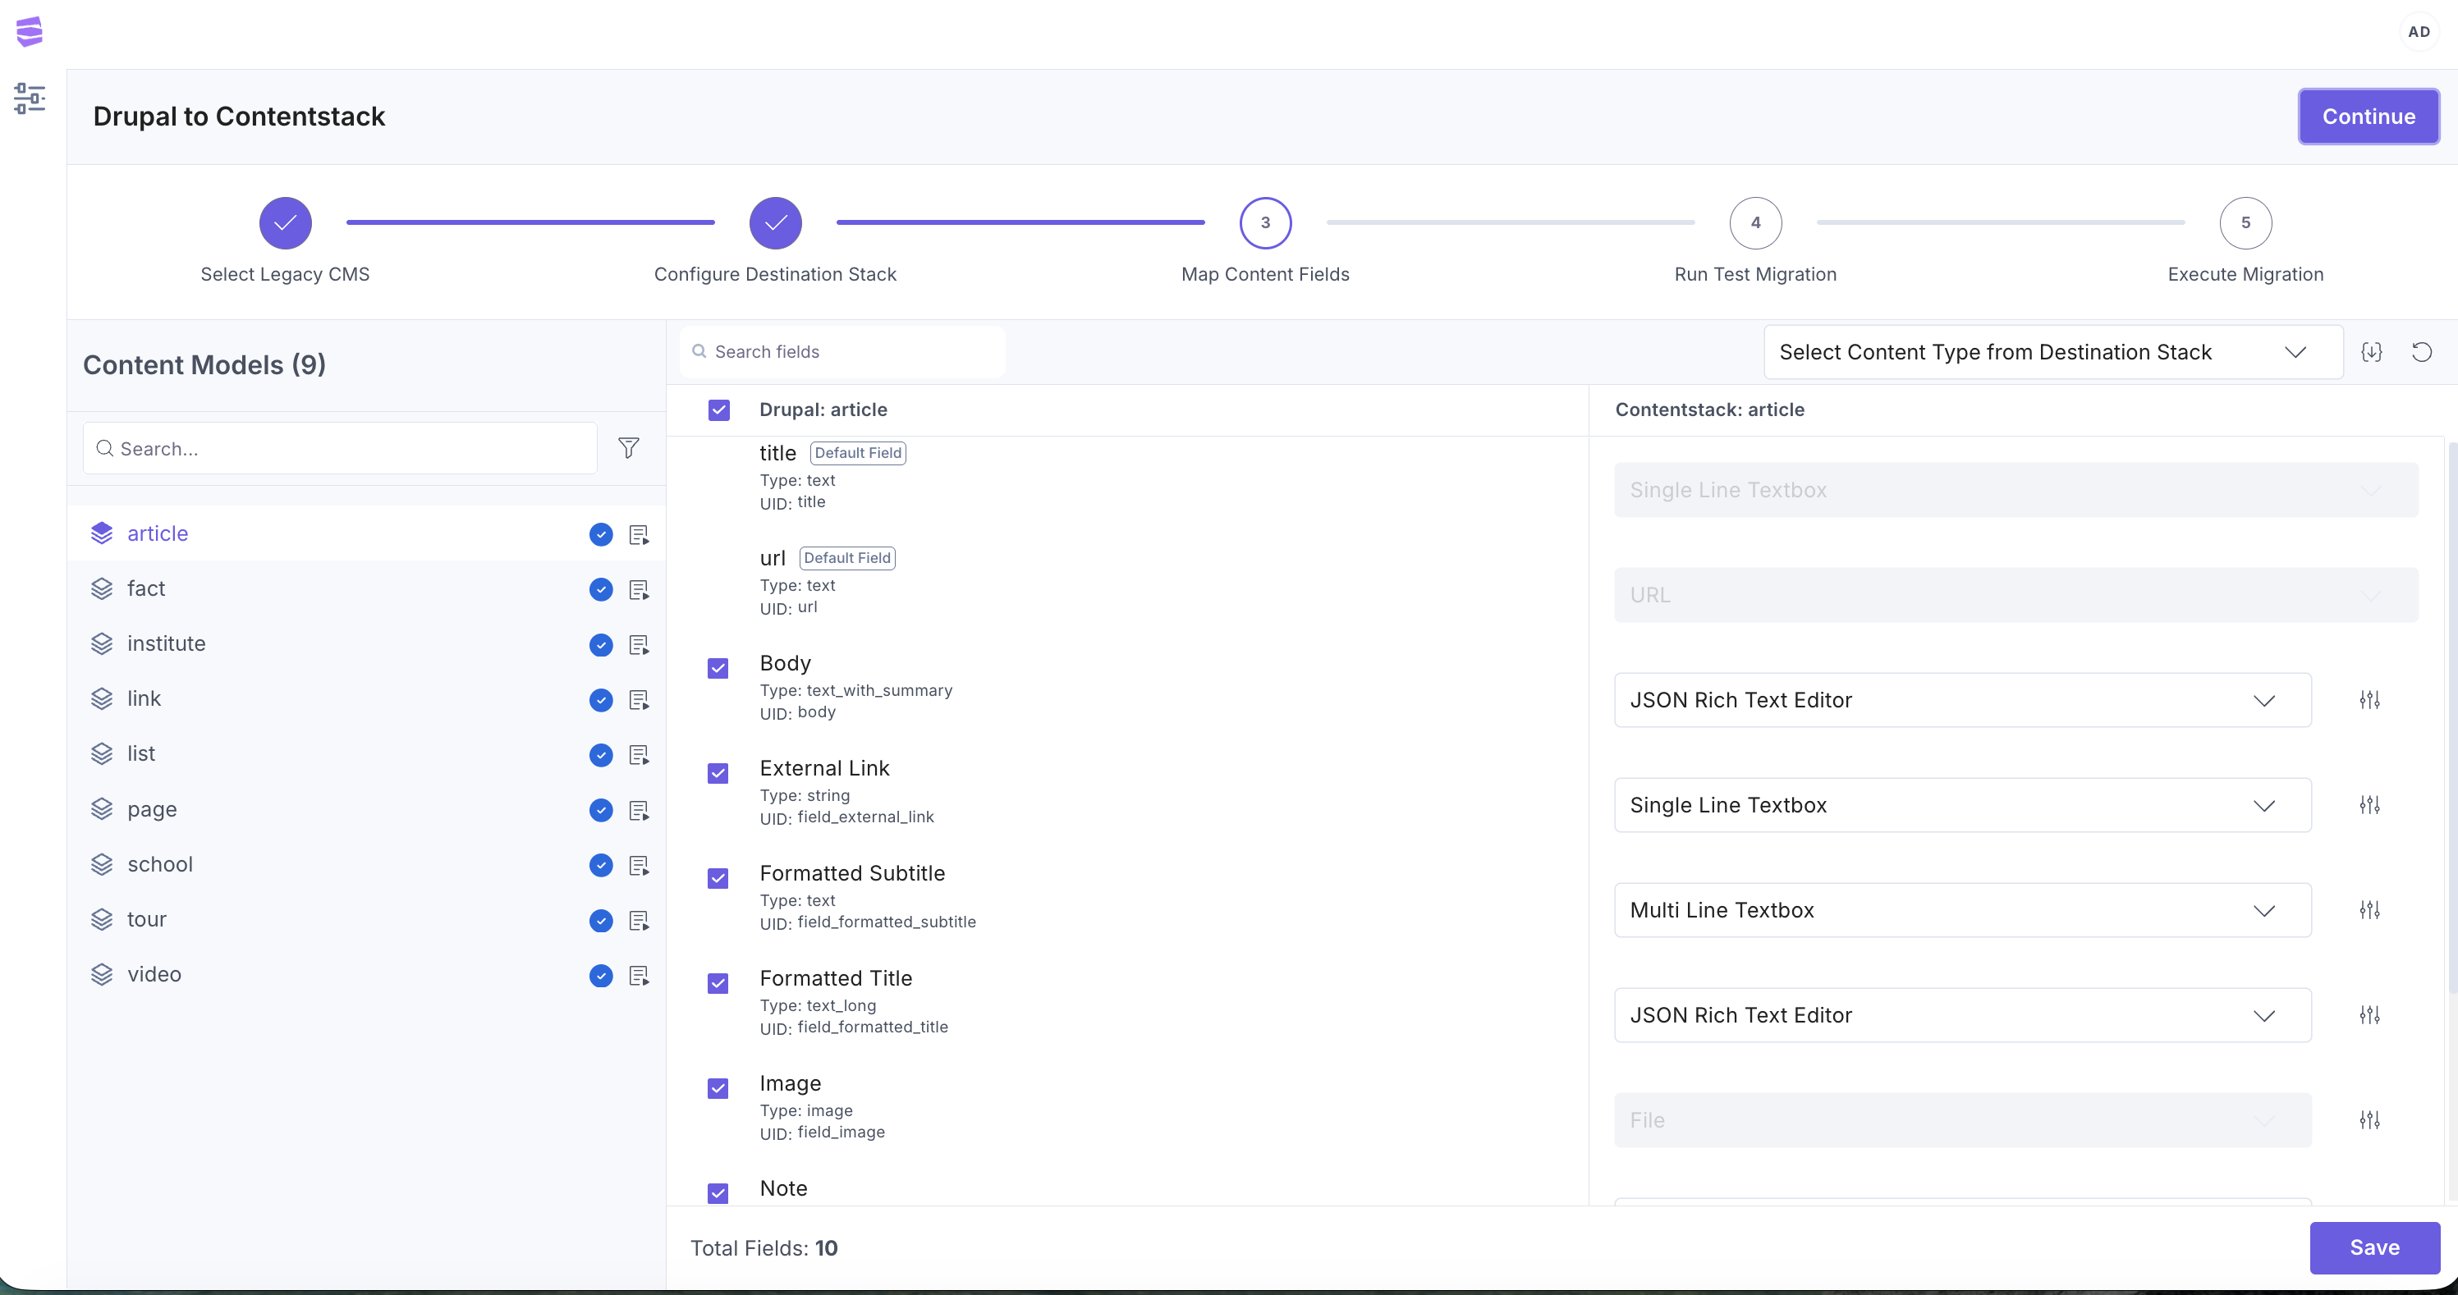The width and height of the screenshot is (2458, 1295).
Task: Click the Drupal to Contentstack project title
Action: tap(239, 117)
